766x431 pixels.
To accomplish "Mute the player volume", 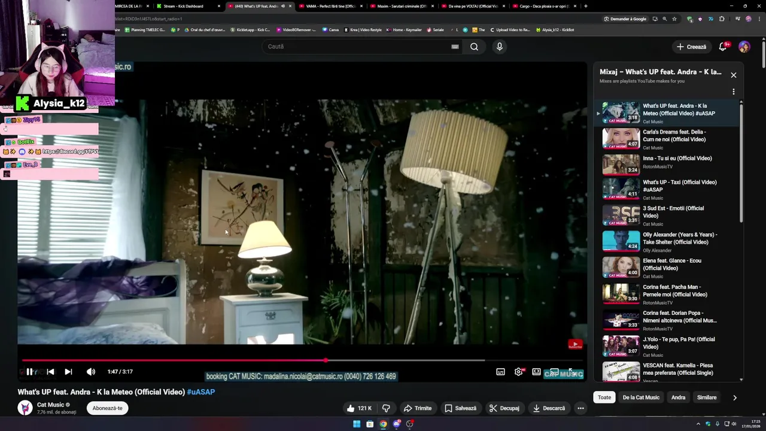I will tap(90, 372).
